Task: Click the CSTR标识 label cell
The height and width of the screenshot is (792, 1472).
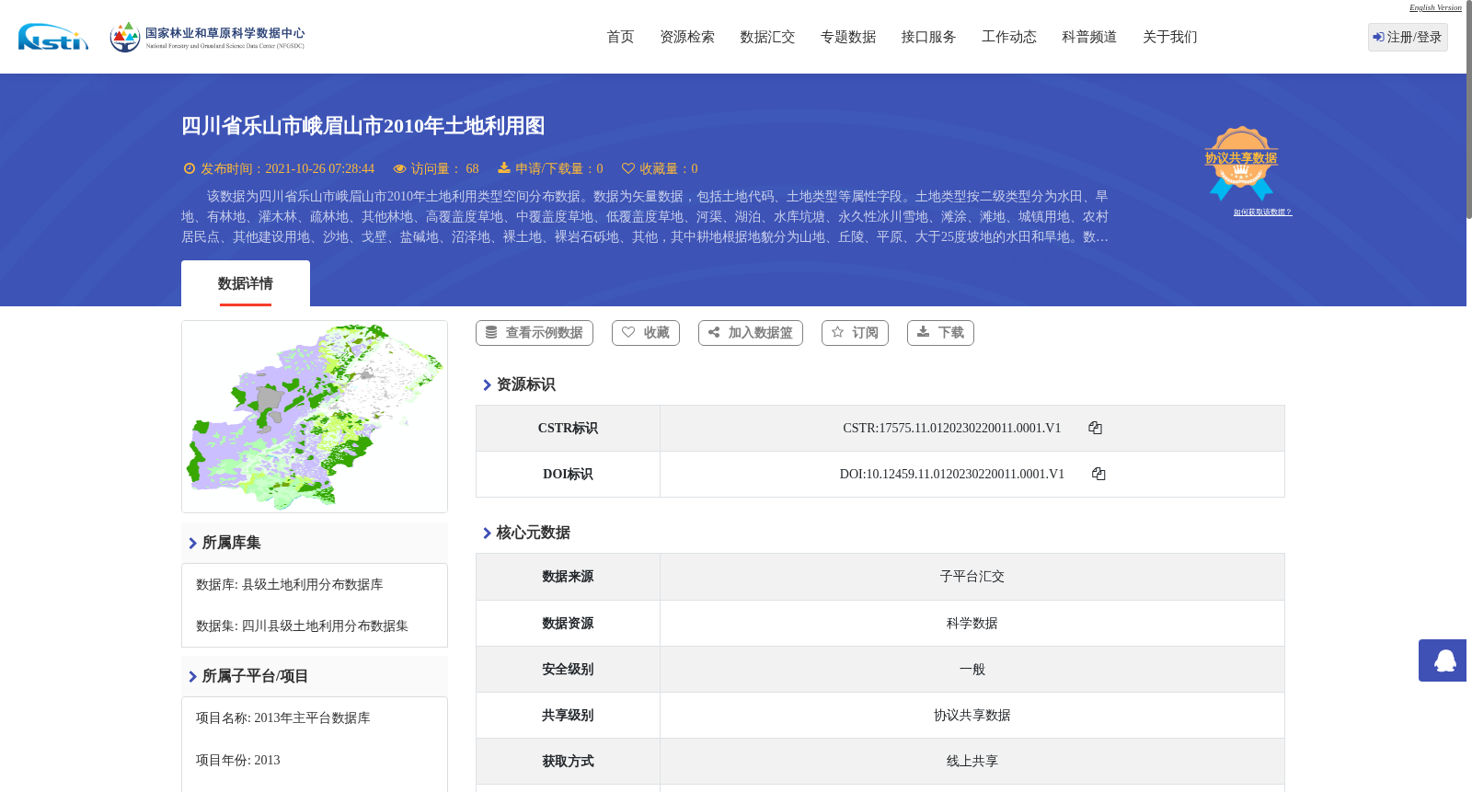Action: pyautogui.click(x=568, y=429)
